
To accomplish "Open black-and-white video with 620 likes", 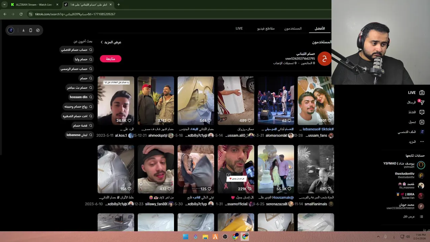I will pos(316,169).
